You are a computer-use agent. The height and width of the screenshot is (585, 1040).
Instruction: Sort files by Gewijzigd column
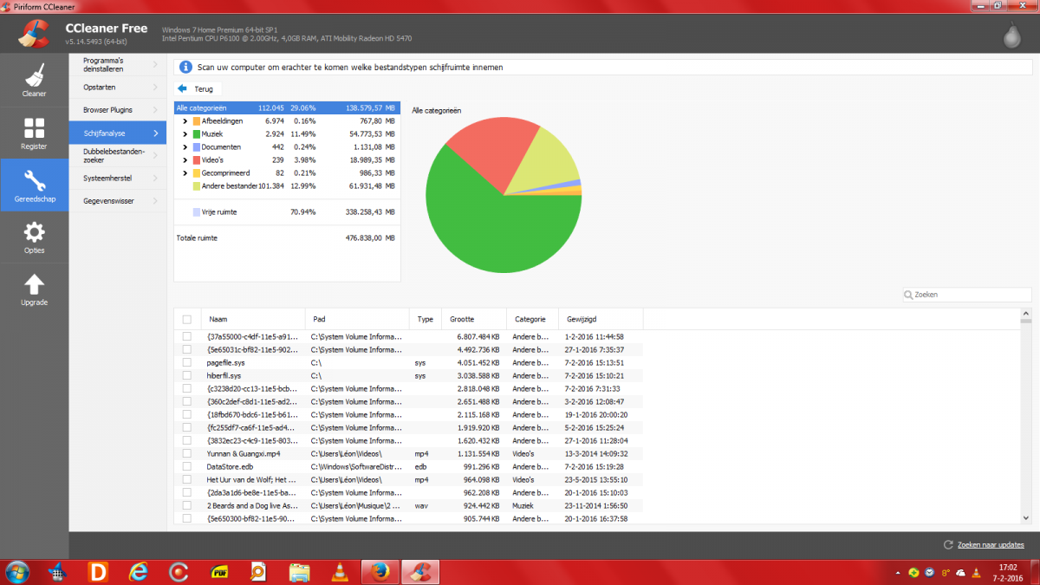[600, 319]
